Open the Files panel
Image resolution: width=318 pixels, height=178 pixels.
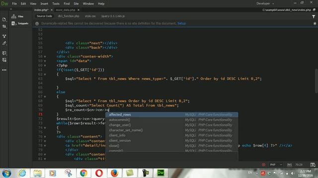(17, 16)
